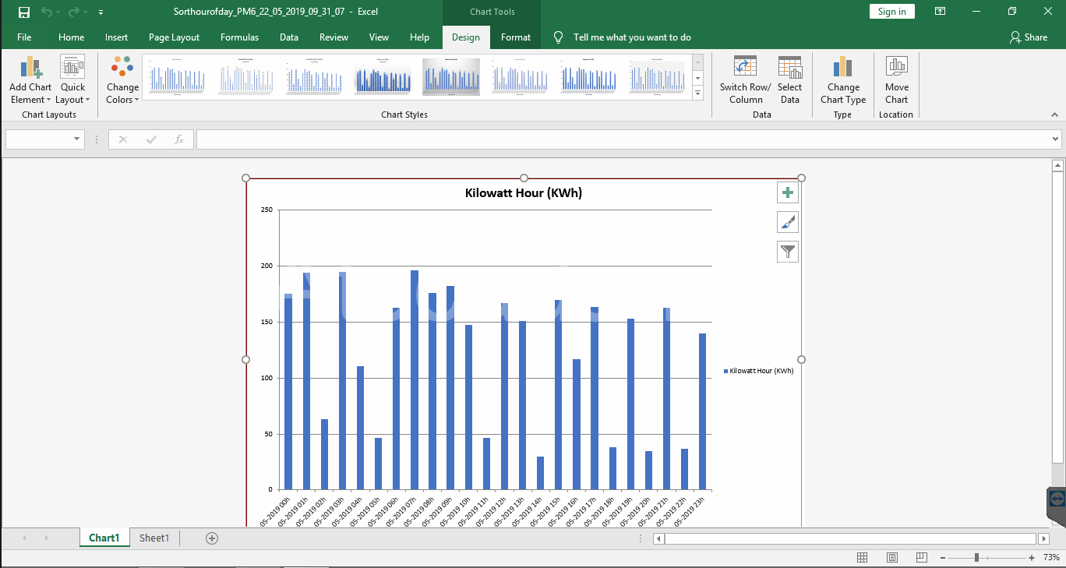Click the Chart Elements plus button
This screenshot has height=568, width=1066.
(x=788, y=192)
